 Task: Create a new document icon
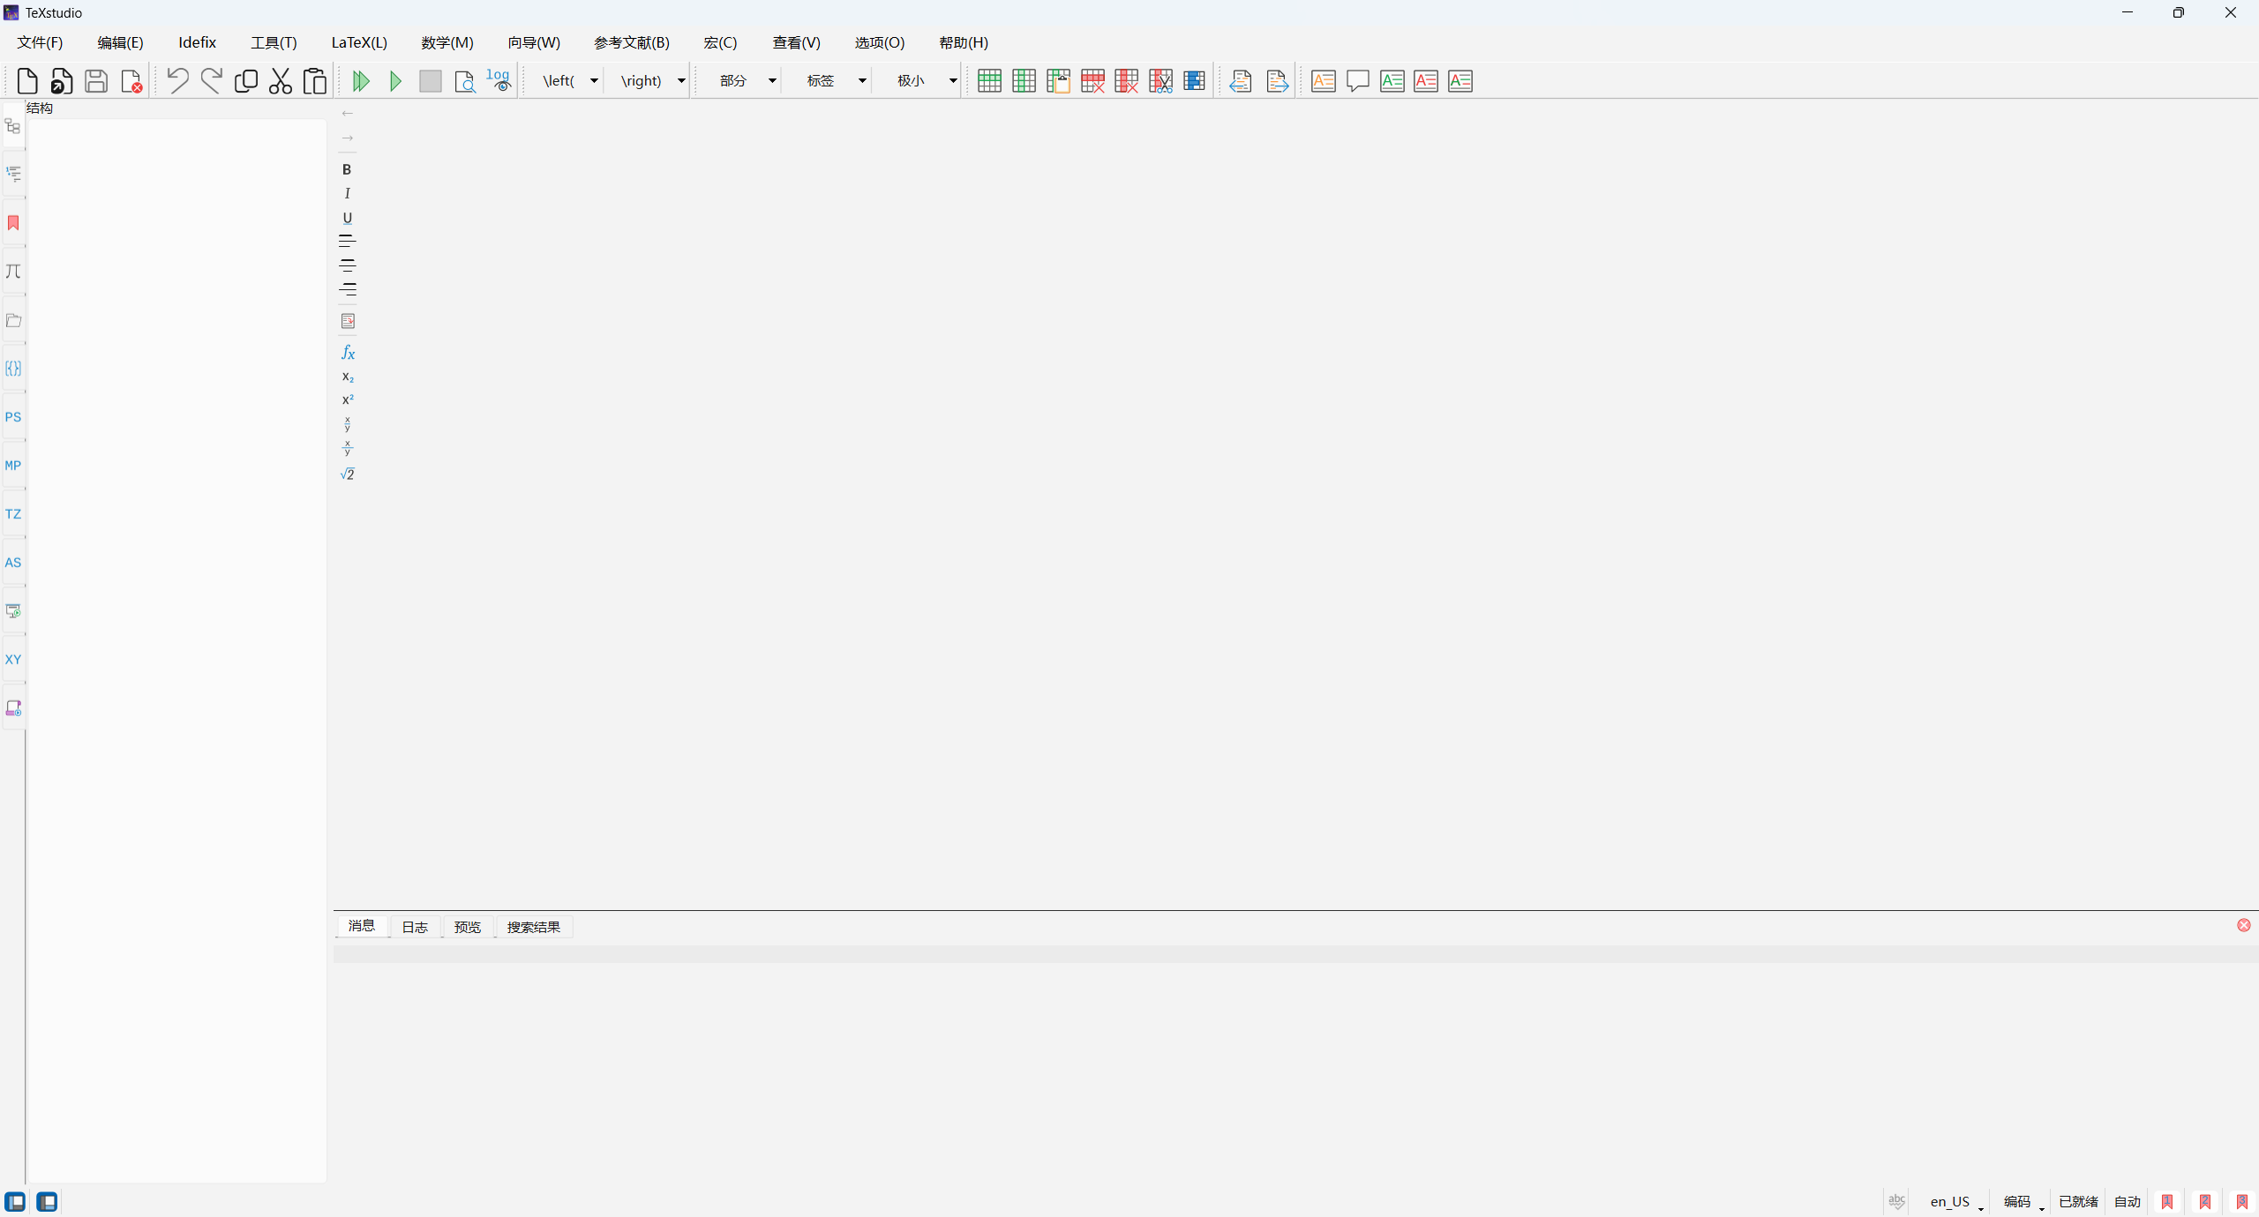(x=27, y=81)
